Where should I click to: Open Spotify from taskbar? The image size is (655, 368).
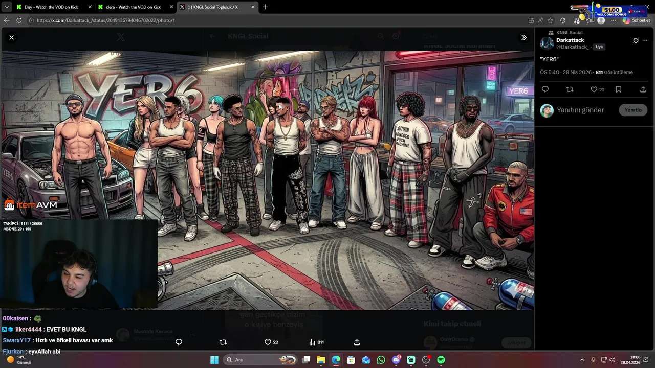click(x=441, y=360)
